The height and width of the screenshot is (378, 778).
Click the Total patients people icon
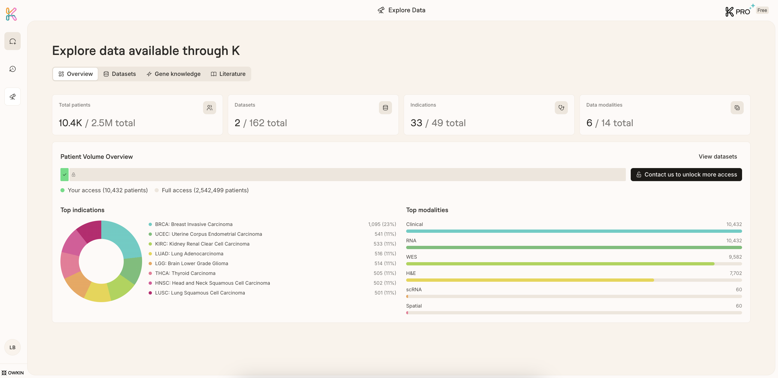209,107
